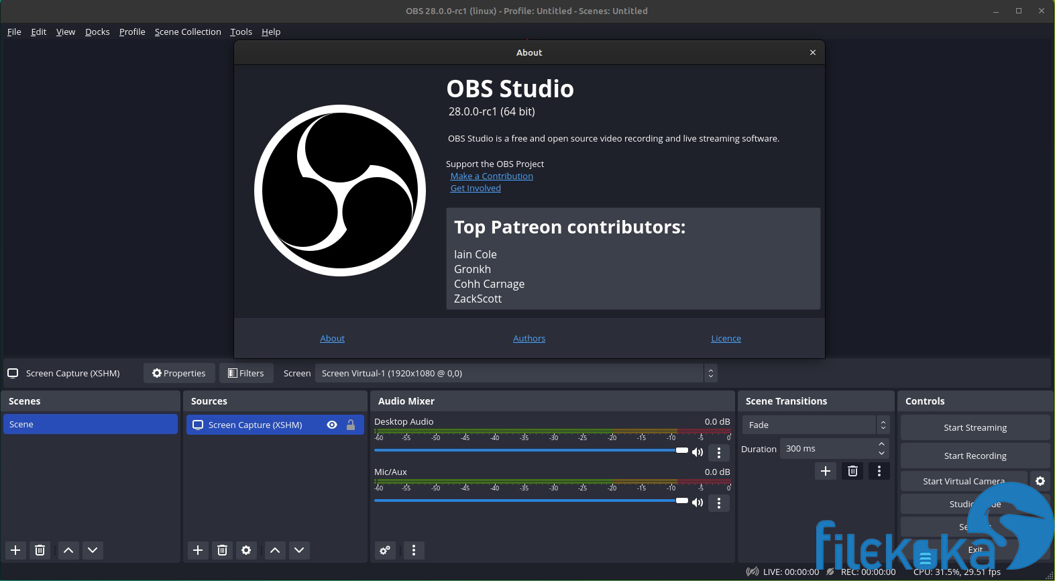Viewport: 1055px width, 581px height.
Task: Open the Docks menu
Action: pos(97,32)
